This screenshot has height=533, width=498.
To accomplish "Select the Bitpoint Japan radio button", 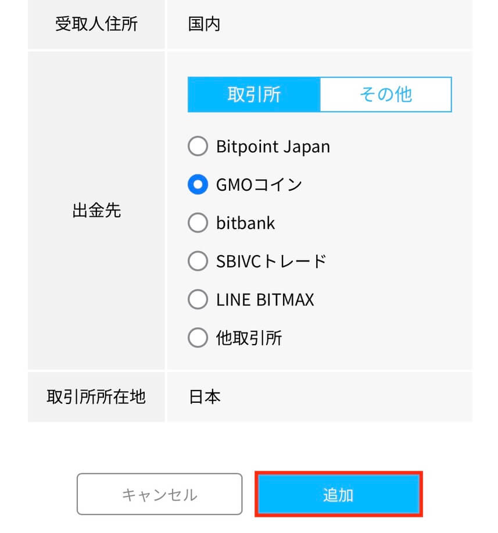I will point(198,146).
